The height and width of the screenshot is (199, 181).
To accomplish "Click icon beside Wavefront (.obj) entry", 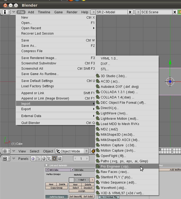I will point(98,188).
